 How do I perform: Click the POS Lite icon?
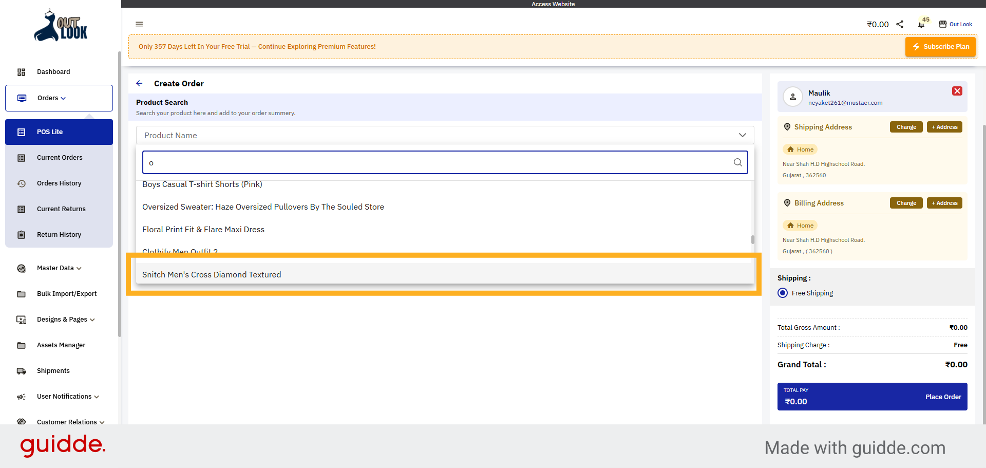21,132
